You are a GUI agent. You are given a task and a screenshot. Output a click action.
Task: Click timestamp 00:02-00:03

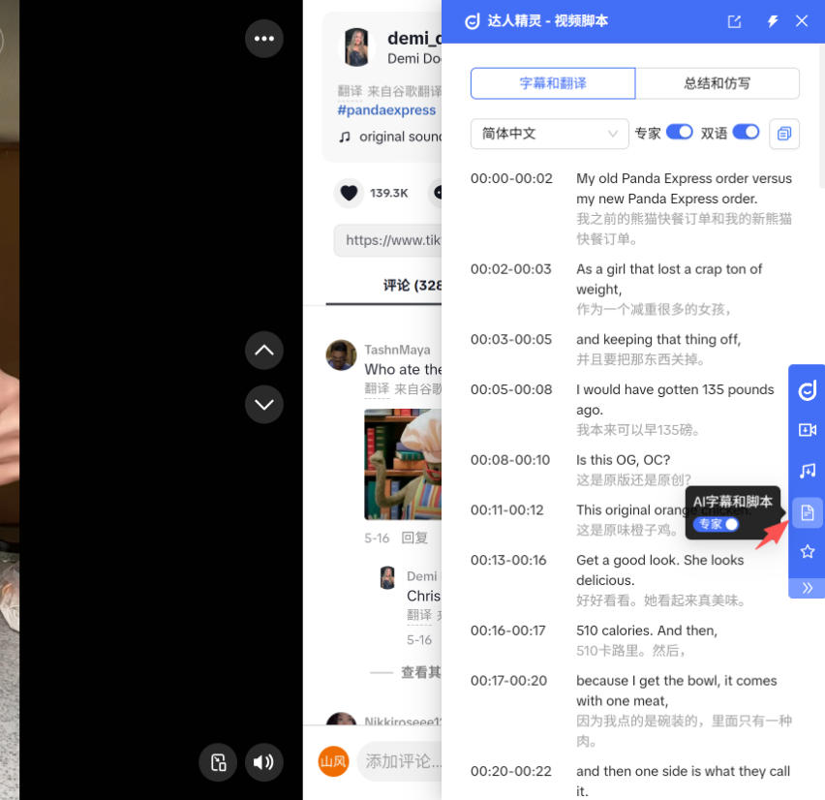(511, 269)
